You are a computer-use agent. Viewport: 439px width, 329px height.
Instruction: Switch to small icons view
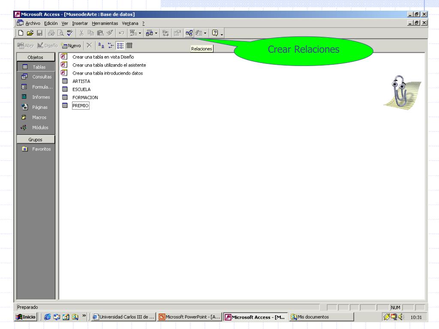pos(111,45)
